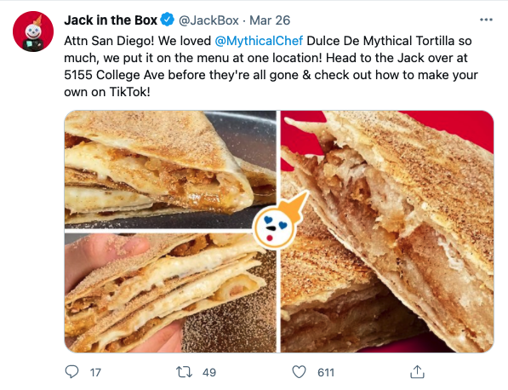Click the blue verified badge

click(x=168, y=20)
